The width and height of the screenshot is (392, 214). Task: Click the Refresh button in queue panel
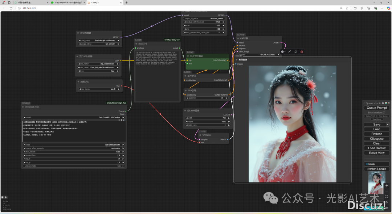click(x=376, y=134)
